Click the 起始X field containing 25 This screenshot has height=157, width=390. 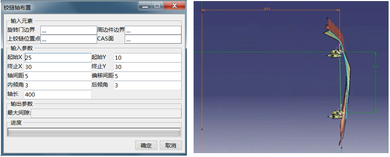point(58,58)
